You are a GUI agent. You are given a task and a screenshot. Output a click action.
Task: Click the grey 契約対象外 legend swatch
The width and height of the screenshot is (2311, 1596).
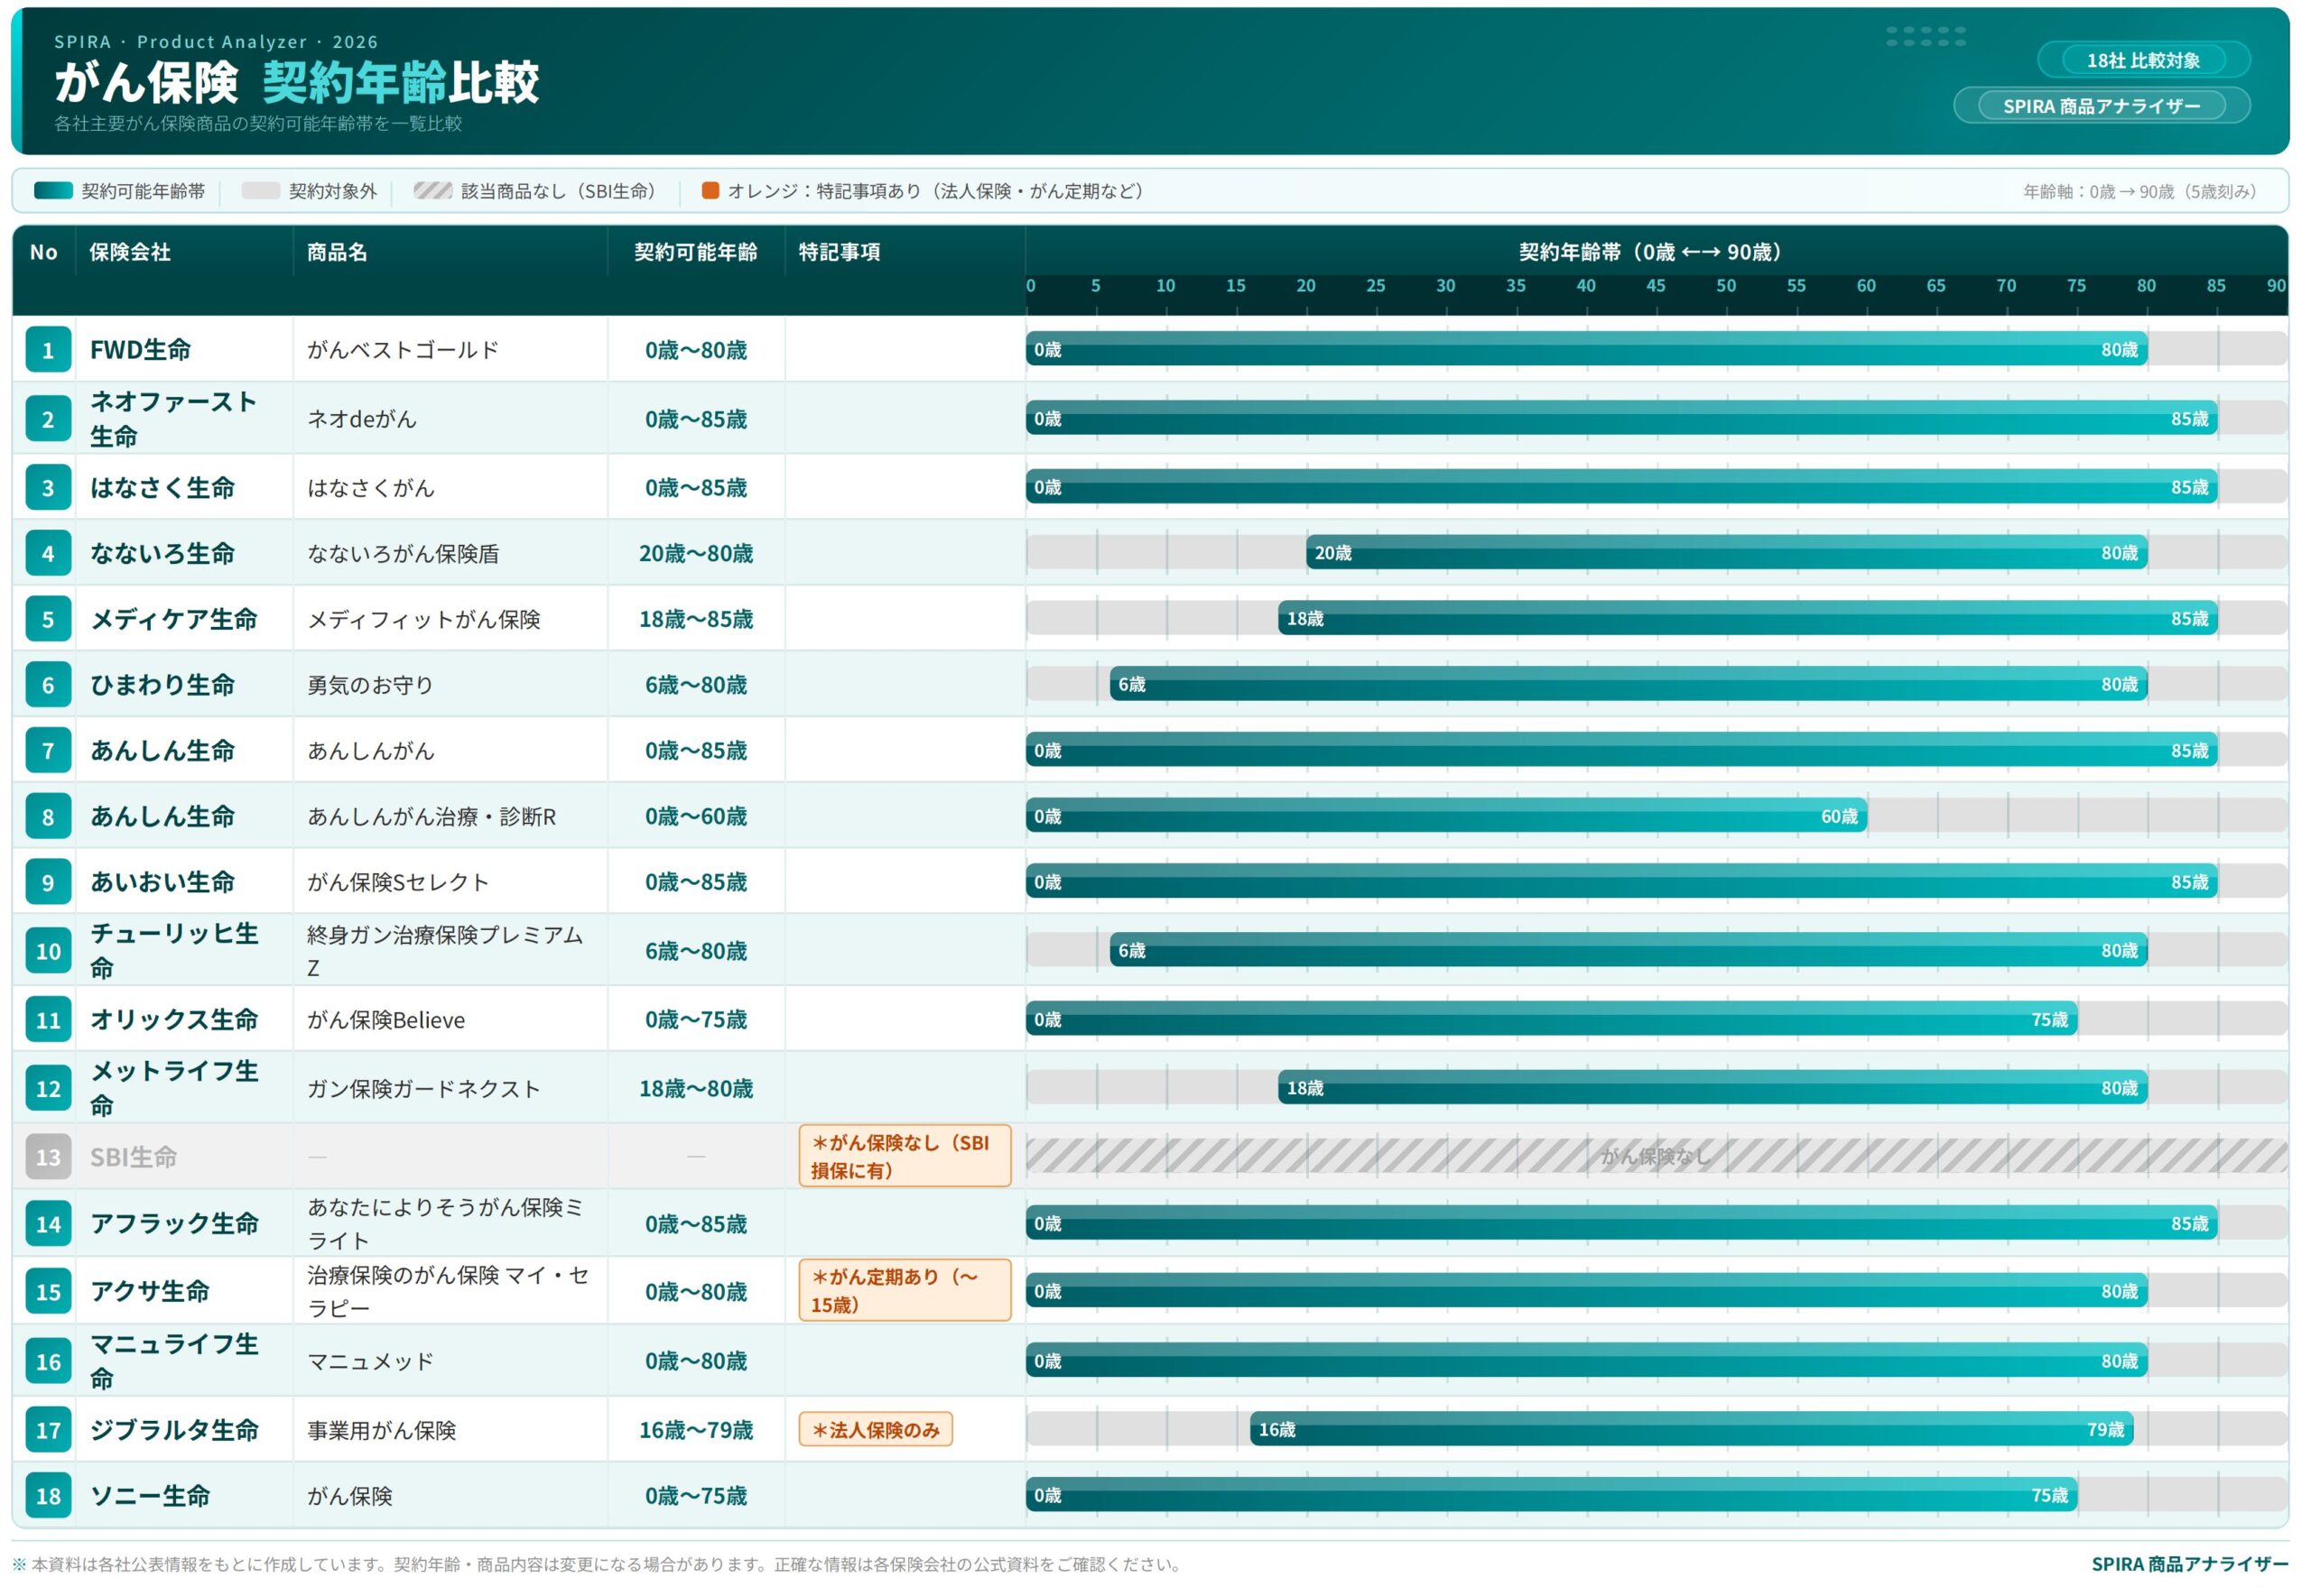tap(260, 191)
